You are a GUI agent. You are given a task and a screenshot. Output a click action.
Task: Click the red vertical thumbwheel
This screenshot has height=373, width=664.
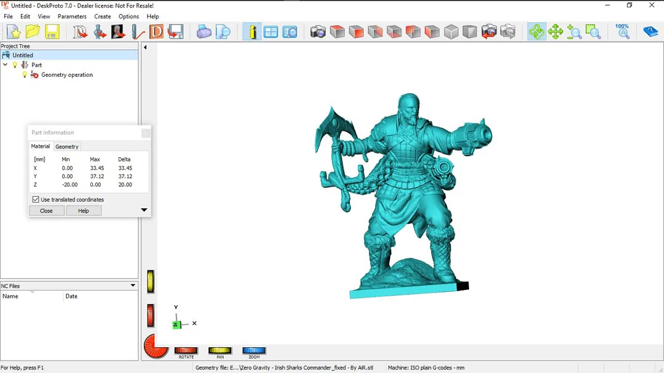coord(151,315)
